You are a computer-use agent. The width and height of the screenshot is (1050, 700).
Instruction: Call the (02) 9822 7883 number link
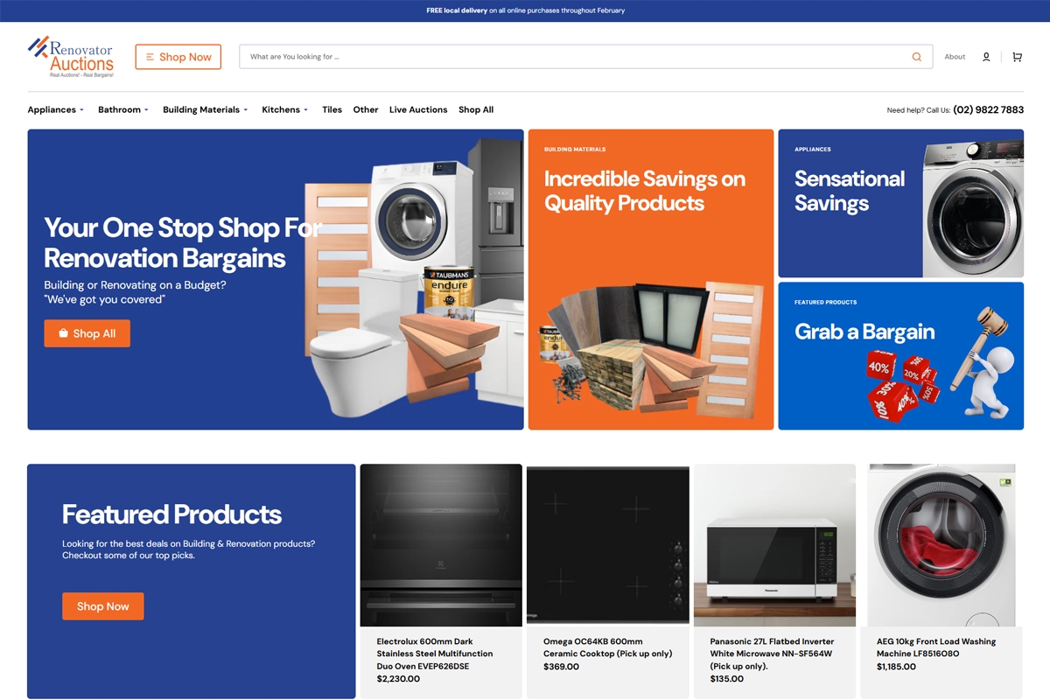(x=988, y=110)
